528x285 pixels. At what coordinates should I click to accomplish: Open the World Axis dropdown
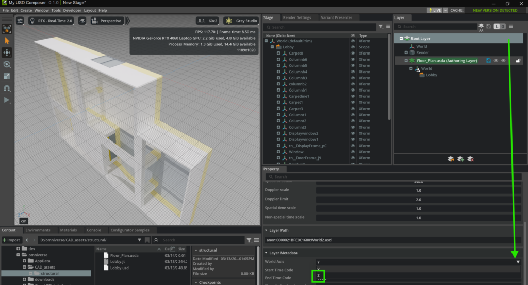pos(518,262)
